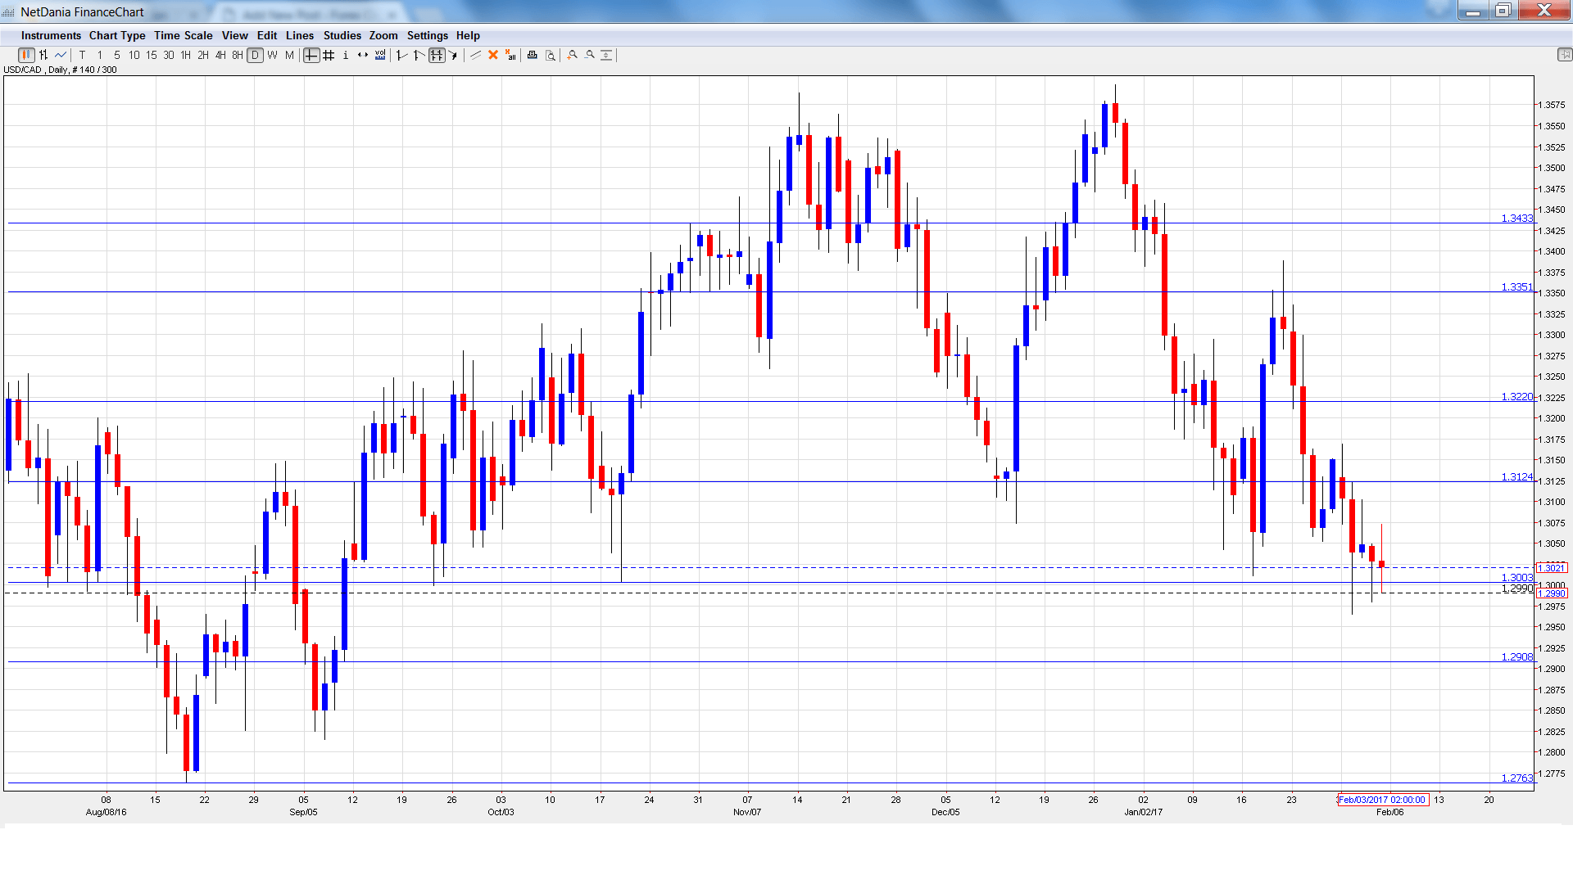The width and height of the screenshot is (1573, 884).
Task: Click the zoom in magnifier icon
Action: pyautogui.click(x=573, y=55)
